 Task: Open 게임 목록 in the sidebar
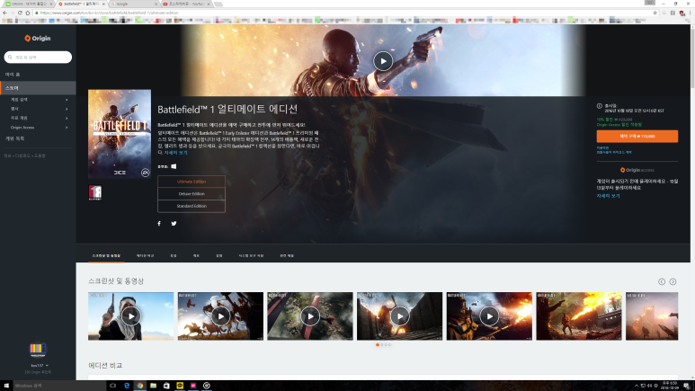(14, 138)
